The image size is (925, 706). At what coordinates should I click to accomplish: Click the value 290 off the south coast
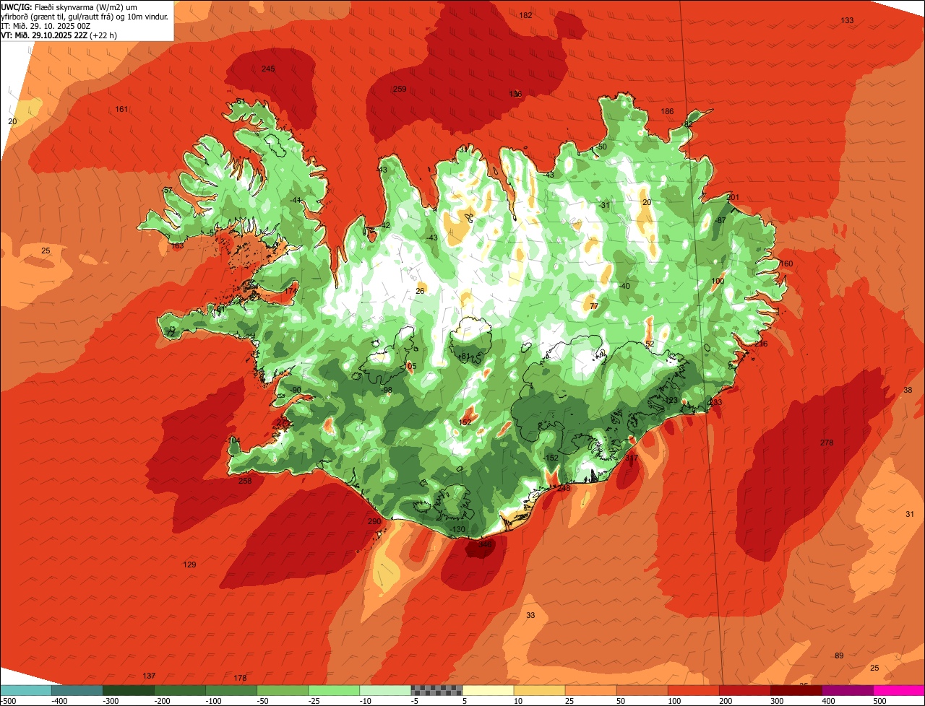coord(374,521)
